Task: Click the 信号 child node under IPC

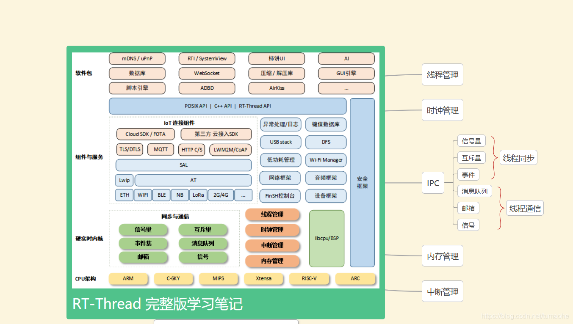Action: 468,225
